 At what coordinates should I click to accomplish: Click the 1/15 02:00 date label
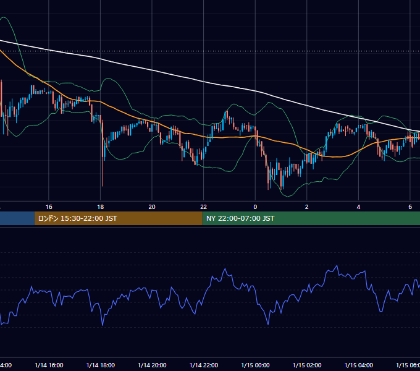point(307,365)
